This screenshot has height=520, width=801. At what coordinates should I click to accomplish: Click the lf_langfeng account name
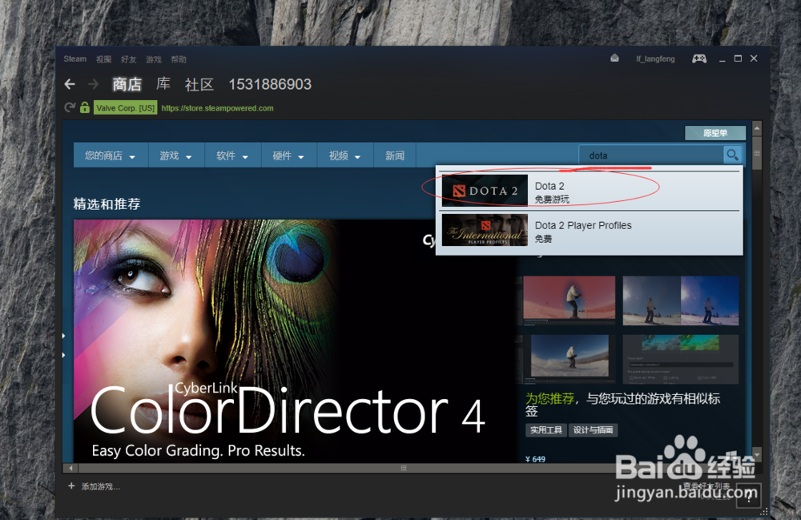(x=655, y=59)
